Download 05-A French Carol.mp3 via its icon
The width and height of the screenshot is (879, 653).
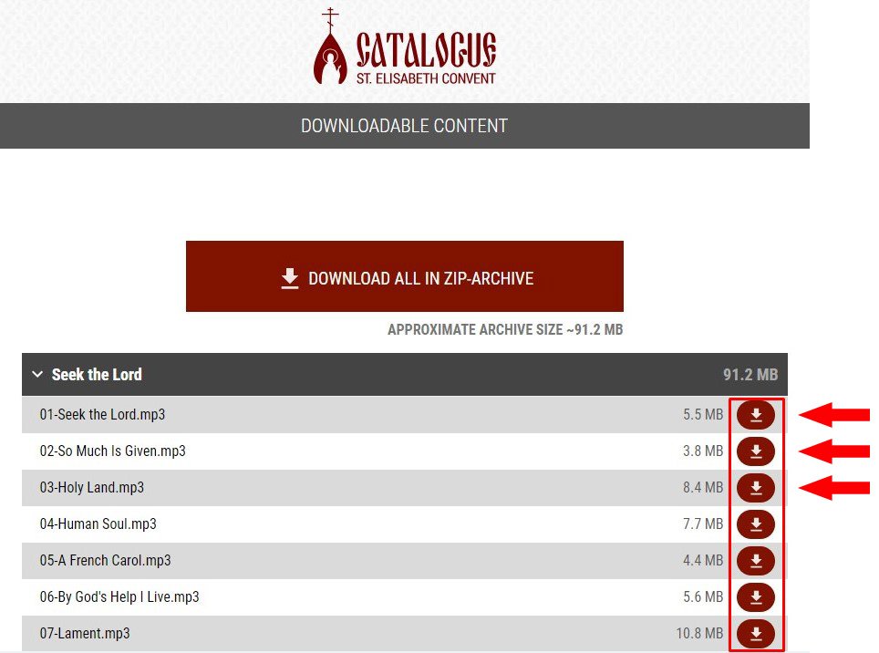(756, 561)
